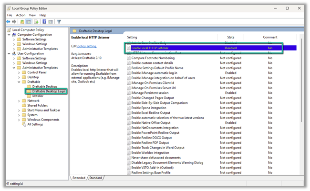Expand the Windows Components node

tap(19, 120)
